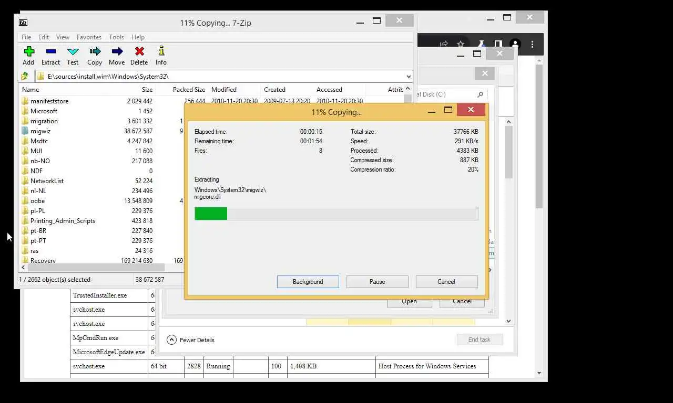Click the Delete toolbar icon
The width and height of the screenshot is (673, 403).
(x=139, y=51)
